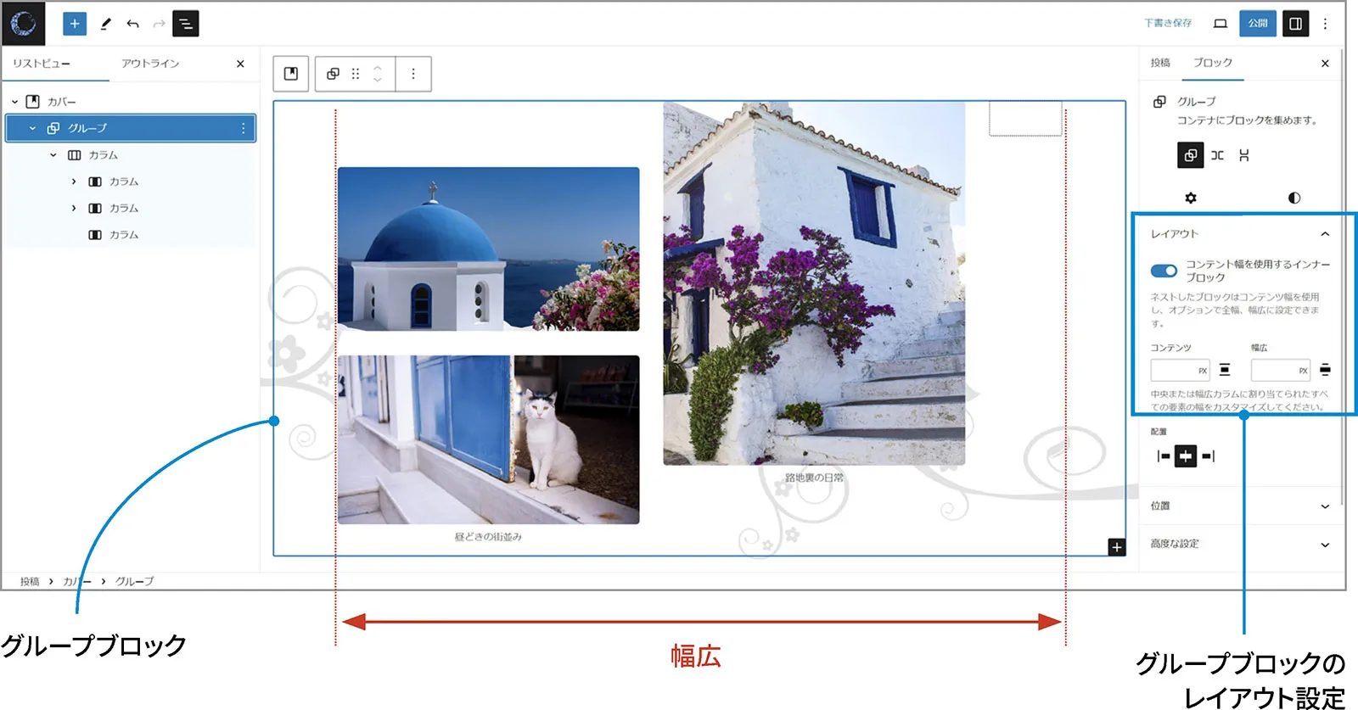This screenshot has width=1358, height=710.
Task: Open the styles half-circle tab
Action: pyautogui.click(x=1293, y=198)
